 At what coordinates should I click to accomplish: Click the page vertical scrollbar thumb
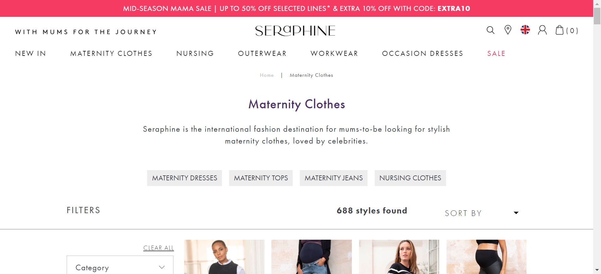pos(597,16)
